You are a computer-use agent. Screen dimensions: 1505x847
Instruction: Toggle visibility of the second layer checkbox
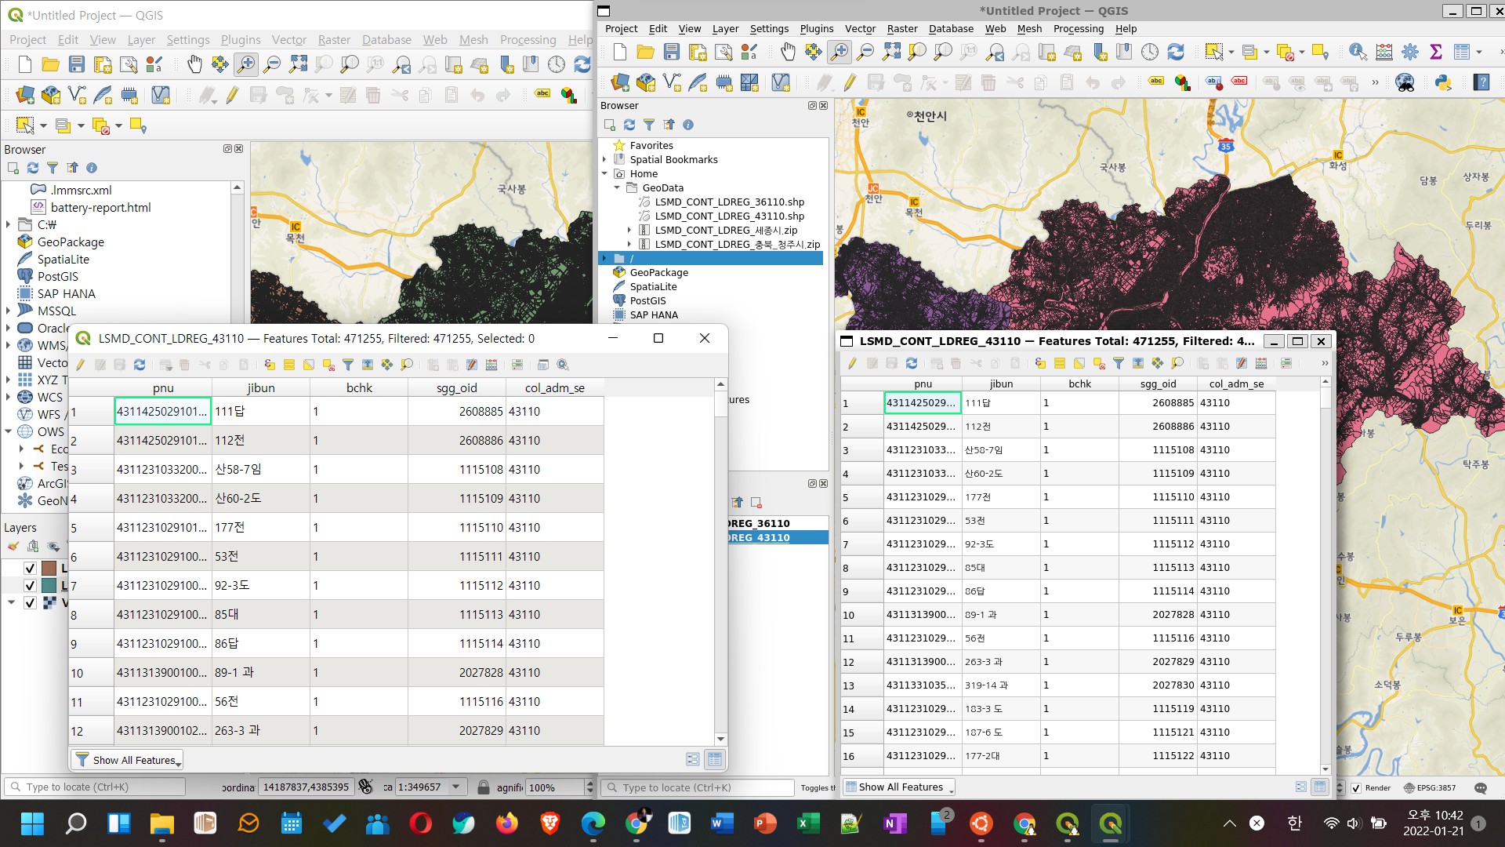[x=30, y=585]
